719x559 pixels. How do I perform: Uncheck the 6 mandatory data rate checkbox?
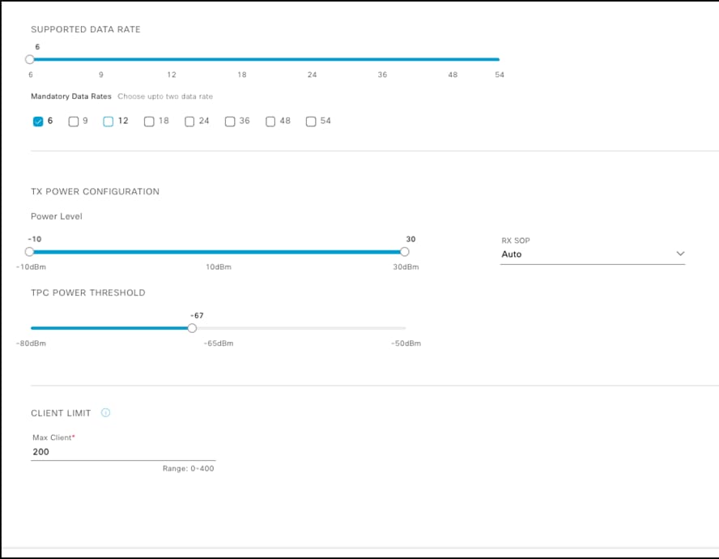click(38, 122)
